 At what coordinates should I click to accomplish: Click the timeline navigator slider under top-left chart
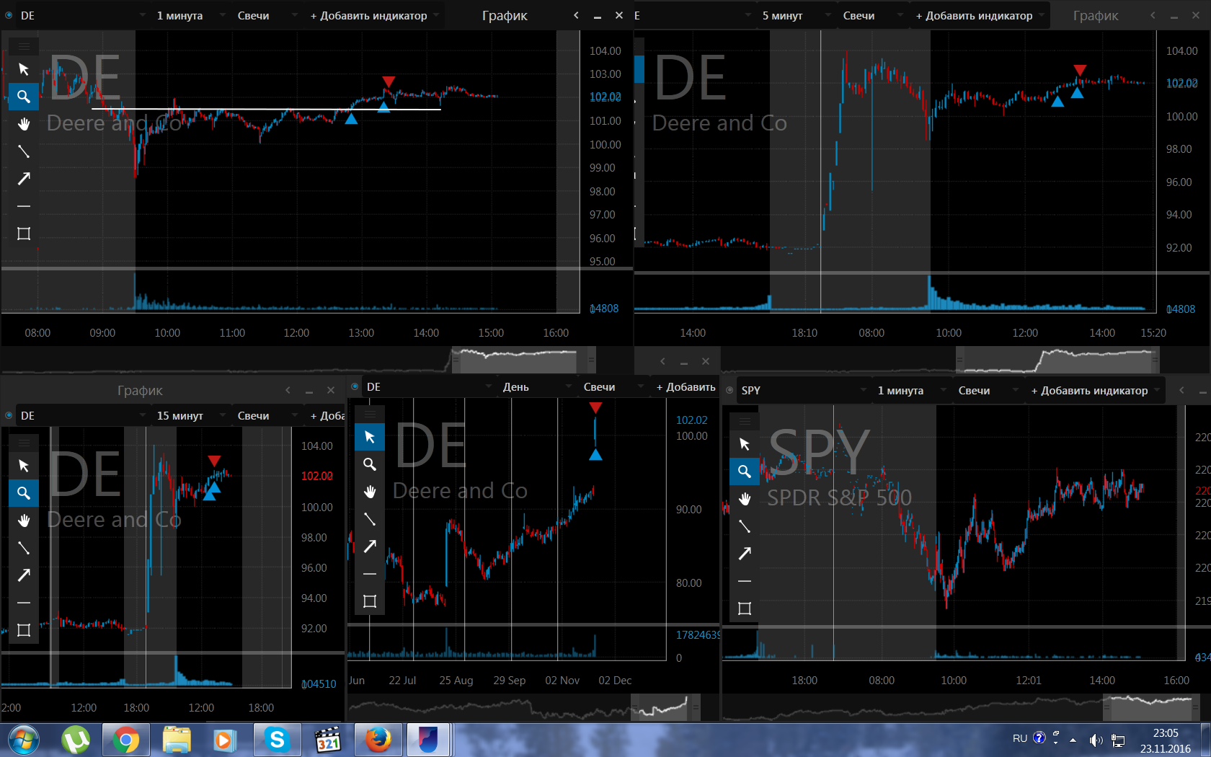515,359
